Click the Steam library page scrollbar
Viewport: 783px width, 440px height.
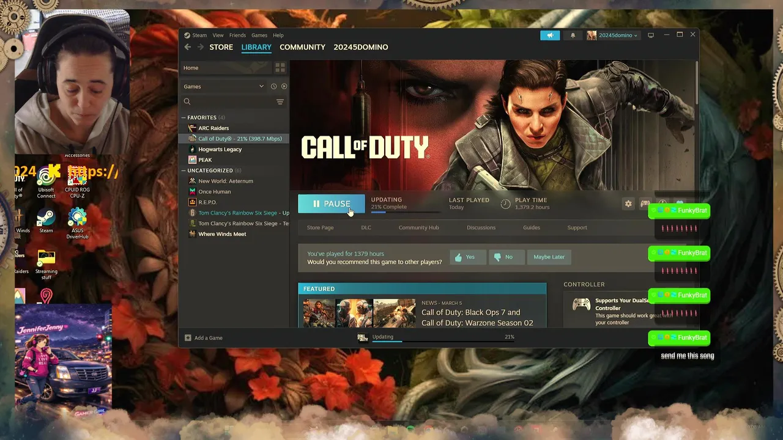[697, 83]
